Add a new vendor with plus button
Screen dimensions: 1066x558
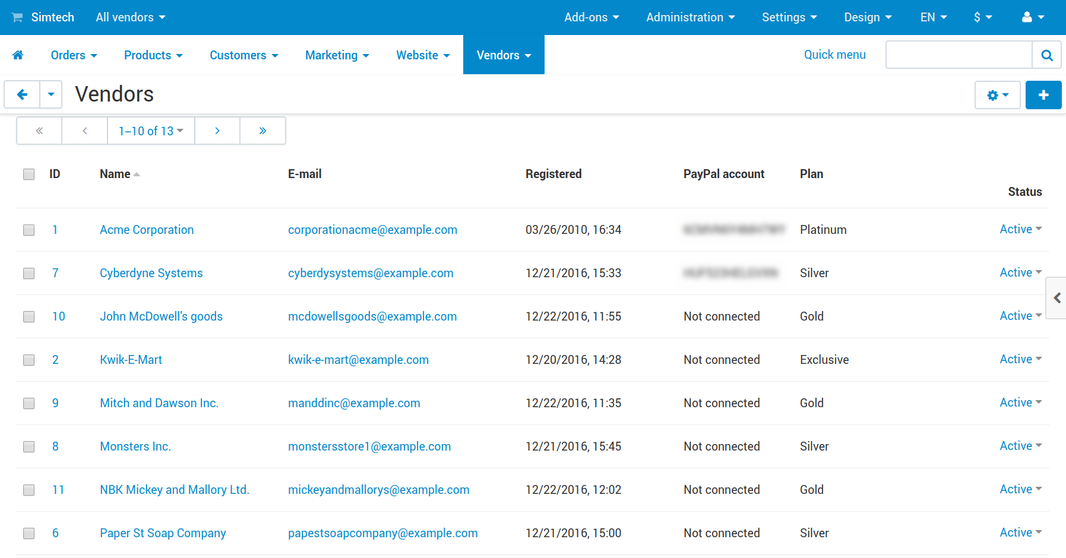1043,95
